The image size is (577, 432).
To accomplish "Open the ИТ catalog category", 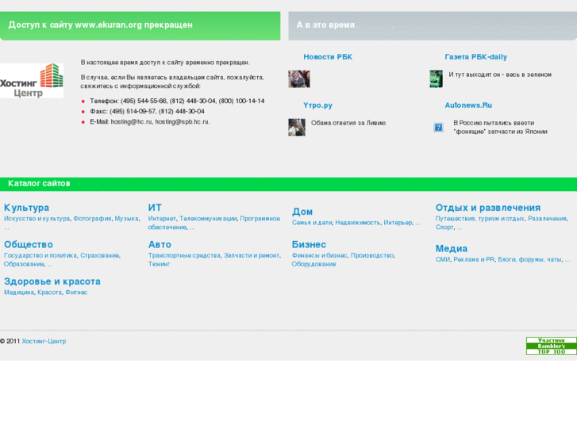I will coord(155,208).
